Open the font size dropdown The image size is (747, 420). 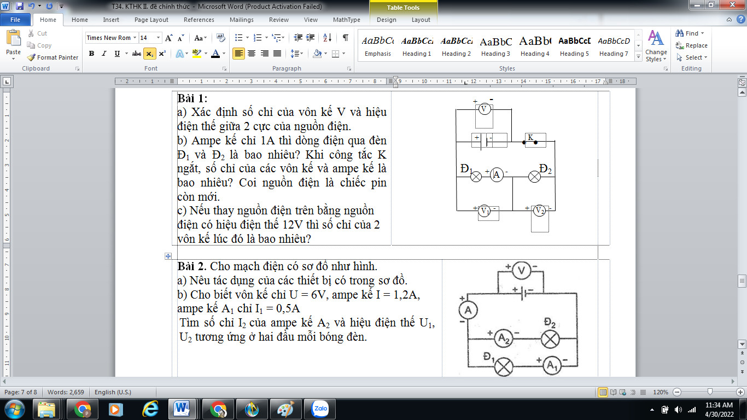[159, 38]
